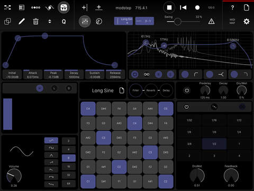This screenshot has width=254, height=191.
Task: Select the sine waveform button
Action: tap(51, 141)
